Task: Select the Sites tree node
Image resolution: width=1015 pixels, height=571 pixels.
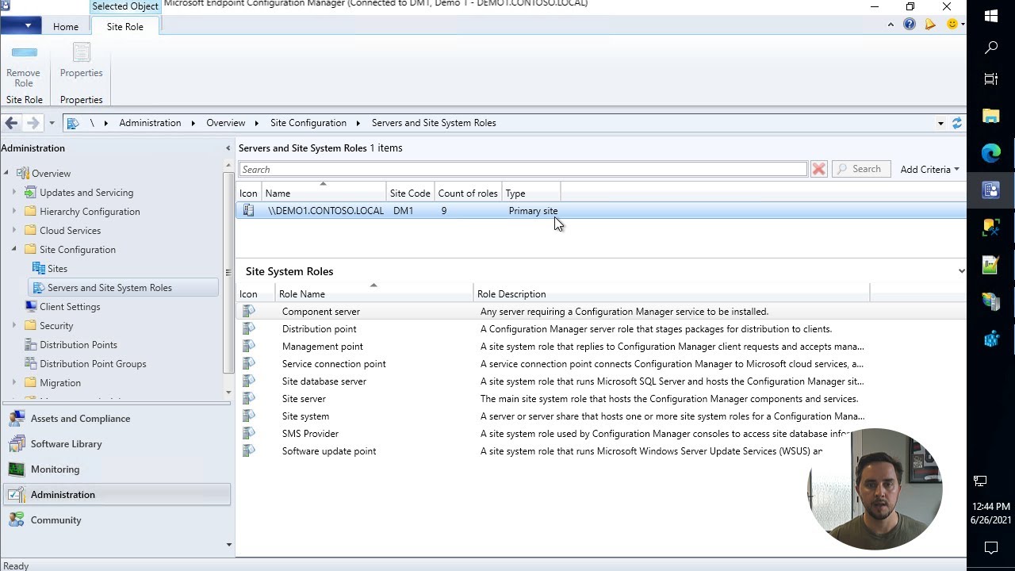Action: [x=57, y=269]
